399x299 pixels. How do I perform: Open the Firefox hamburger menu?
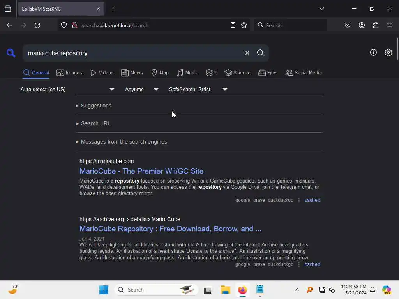pos(390,25)
